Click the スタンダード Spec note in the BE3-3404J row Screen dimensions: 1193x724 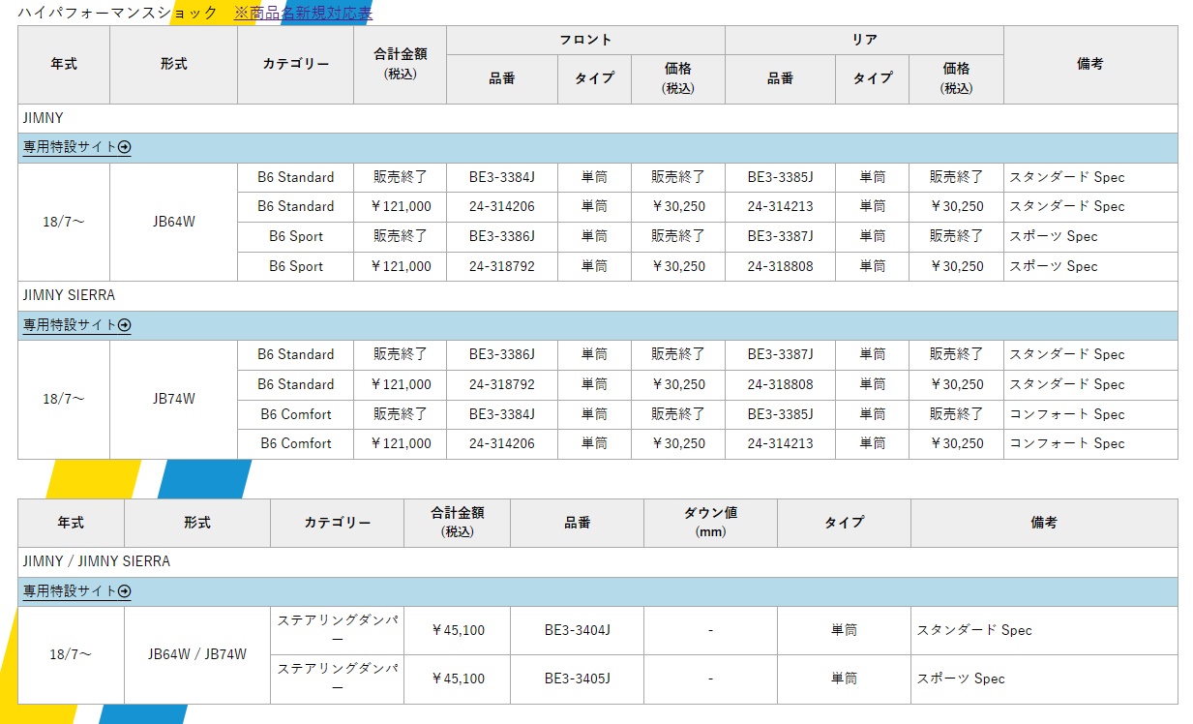pyautogui.click(x=974, y=630)
